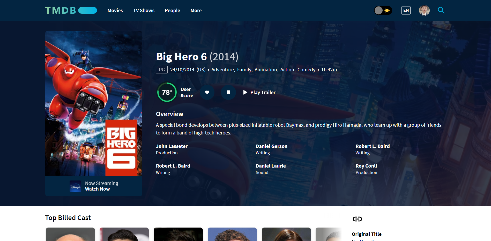Open Daniel Gerson's profile
Viewport: 491px width, 241px height.
(271, 146)
